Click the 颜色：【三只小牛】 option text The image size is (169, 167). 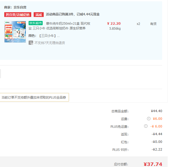point(44,36)
